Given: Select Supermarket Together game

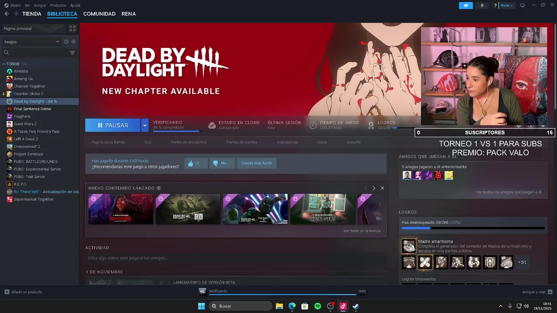Looking at the screenshot, I should (34, 199).
